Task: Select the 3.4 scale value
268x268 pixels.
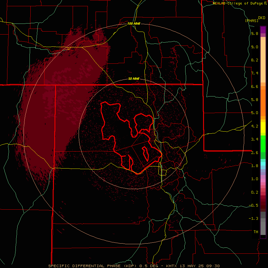Action: [x=255, y=139]
